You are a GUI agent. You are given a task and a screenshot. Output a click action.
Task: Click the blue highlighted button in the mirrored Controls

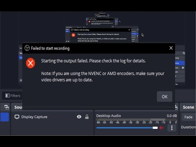(180, 63)
